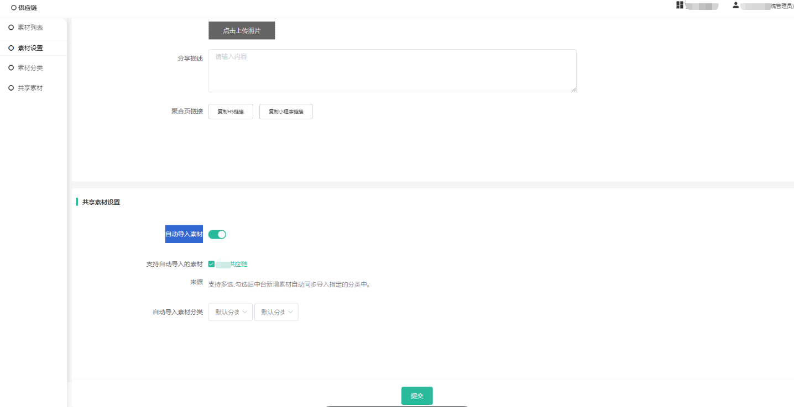Open the first 默认分类 dropdown
Viewport: 794px width, 407px height.
coord(230,312)
